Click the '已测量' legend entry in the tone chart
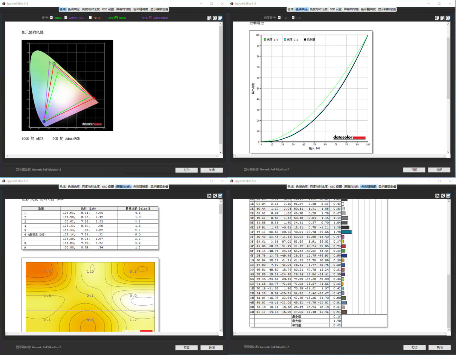This screenshot has height=355, width=456. pyautogui.click(x=310, y=40)
